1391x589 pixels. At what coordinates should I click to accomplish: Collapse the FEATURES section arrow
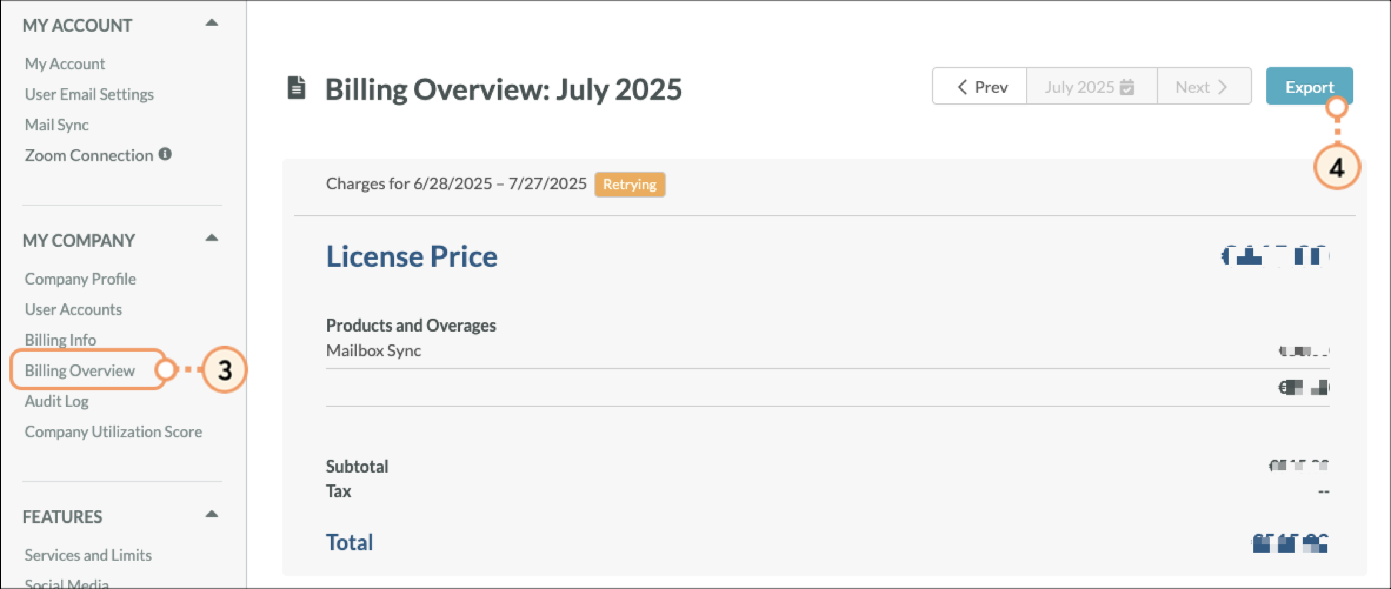pos(212,514)
